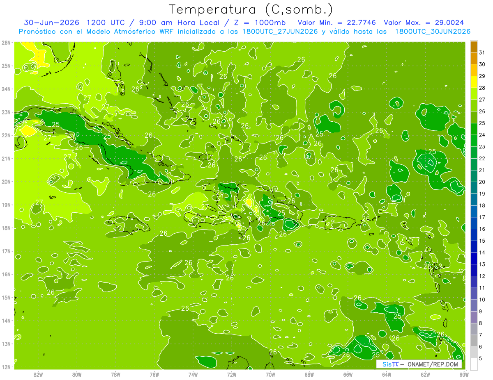This screenshot has width=493, height=380.
Task: Click the "24N" latitude label
Action: click(6, 89)
